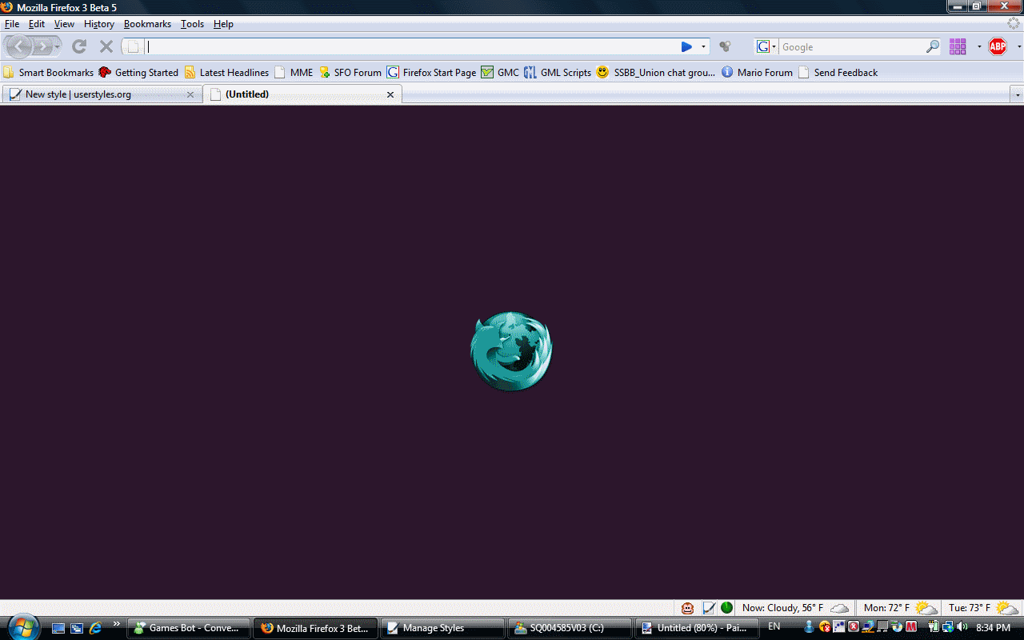Click the Show Desktop quick launch icon
1024x640 pixels.
tap(58, 628)
